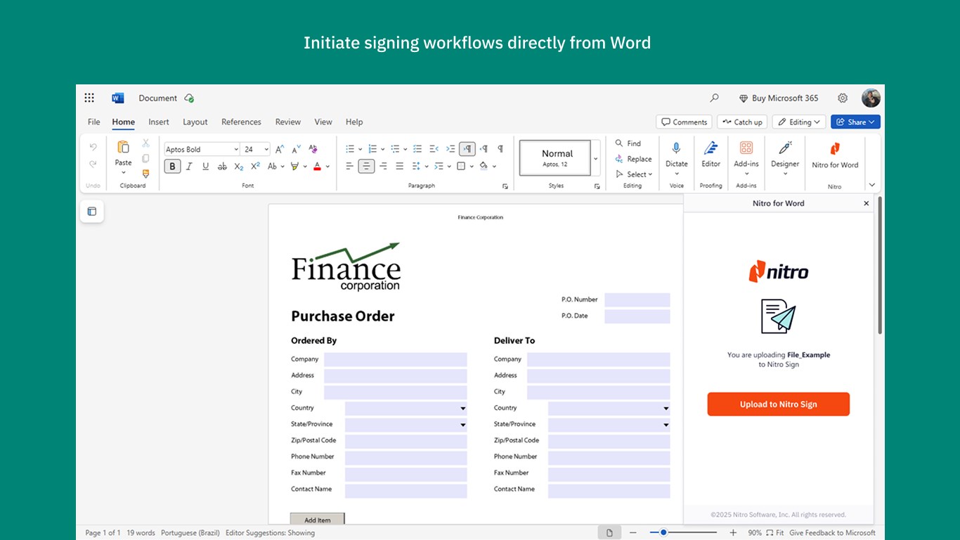Screen dimensions: 960x540
Task: Switch to the View tab
Action: [323, 122]
